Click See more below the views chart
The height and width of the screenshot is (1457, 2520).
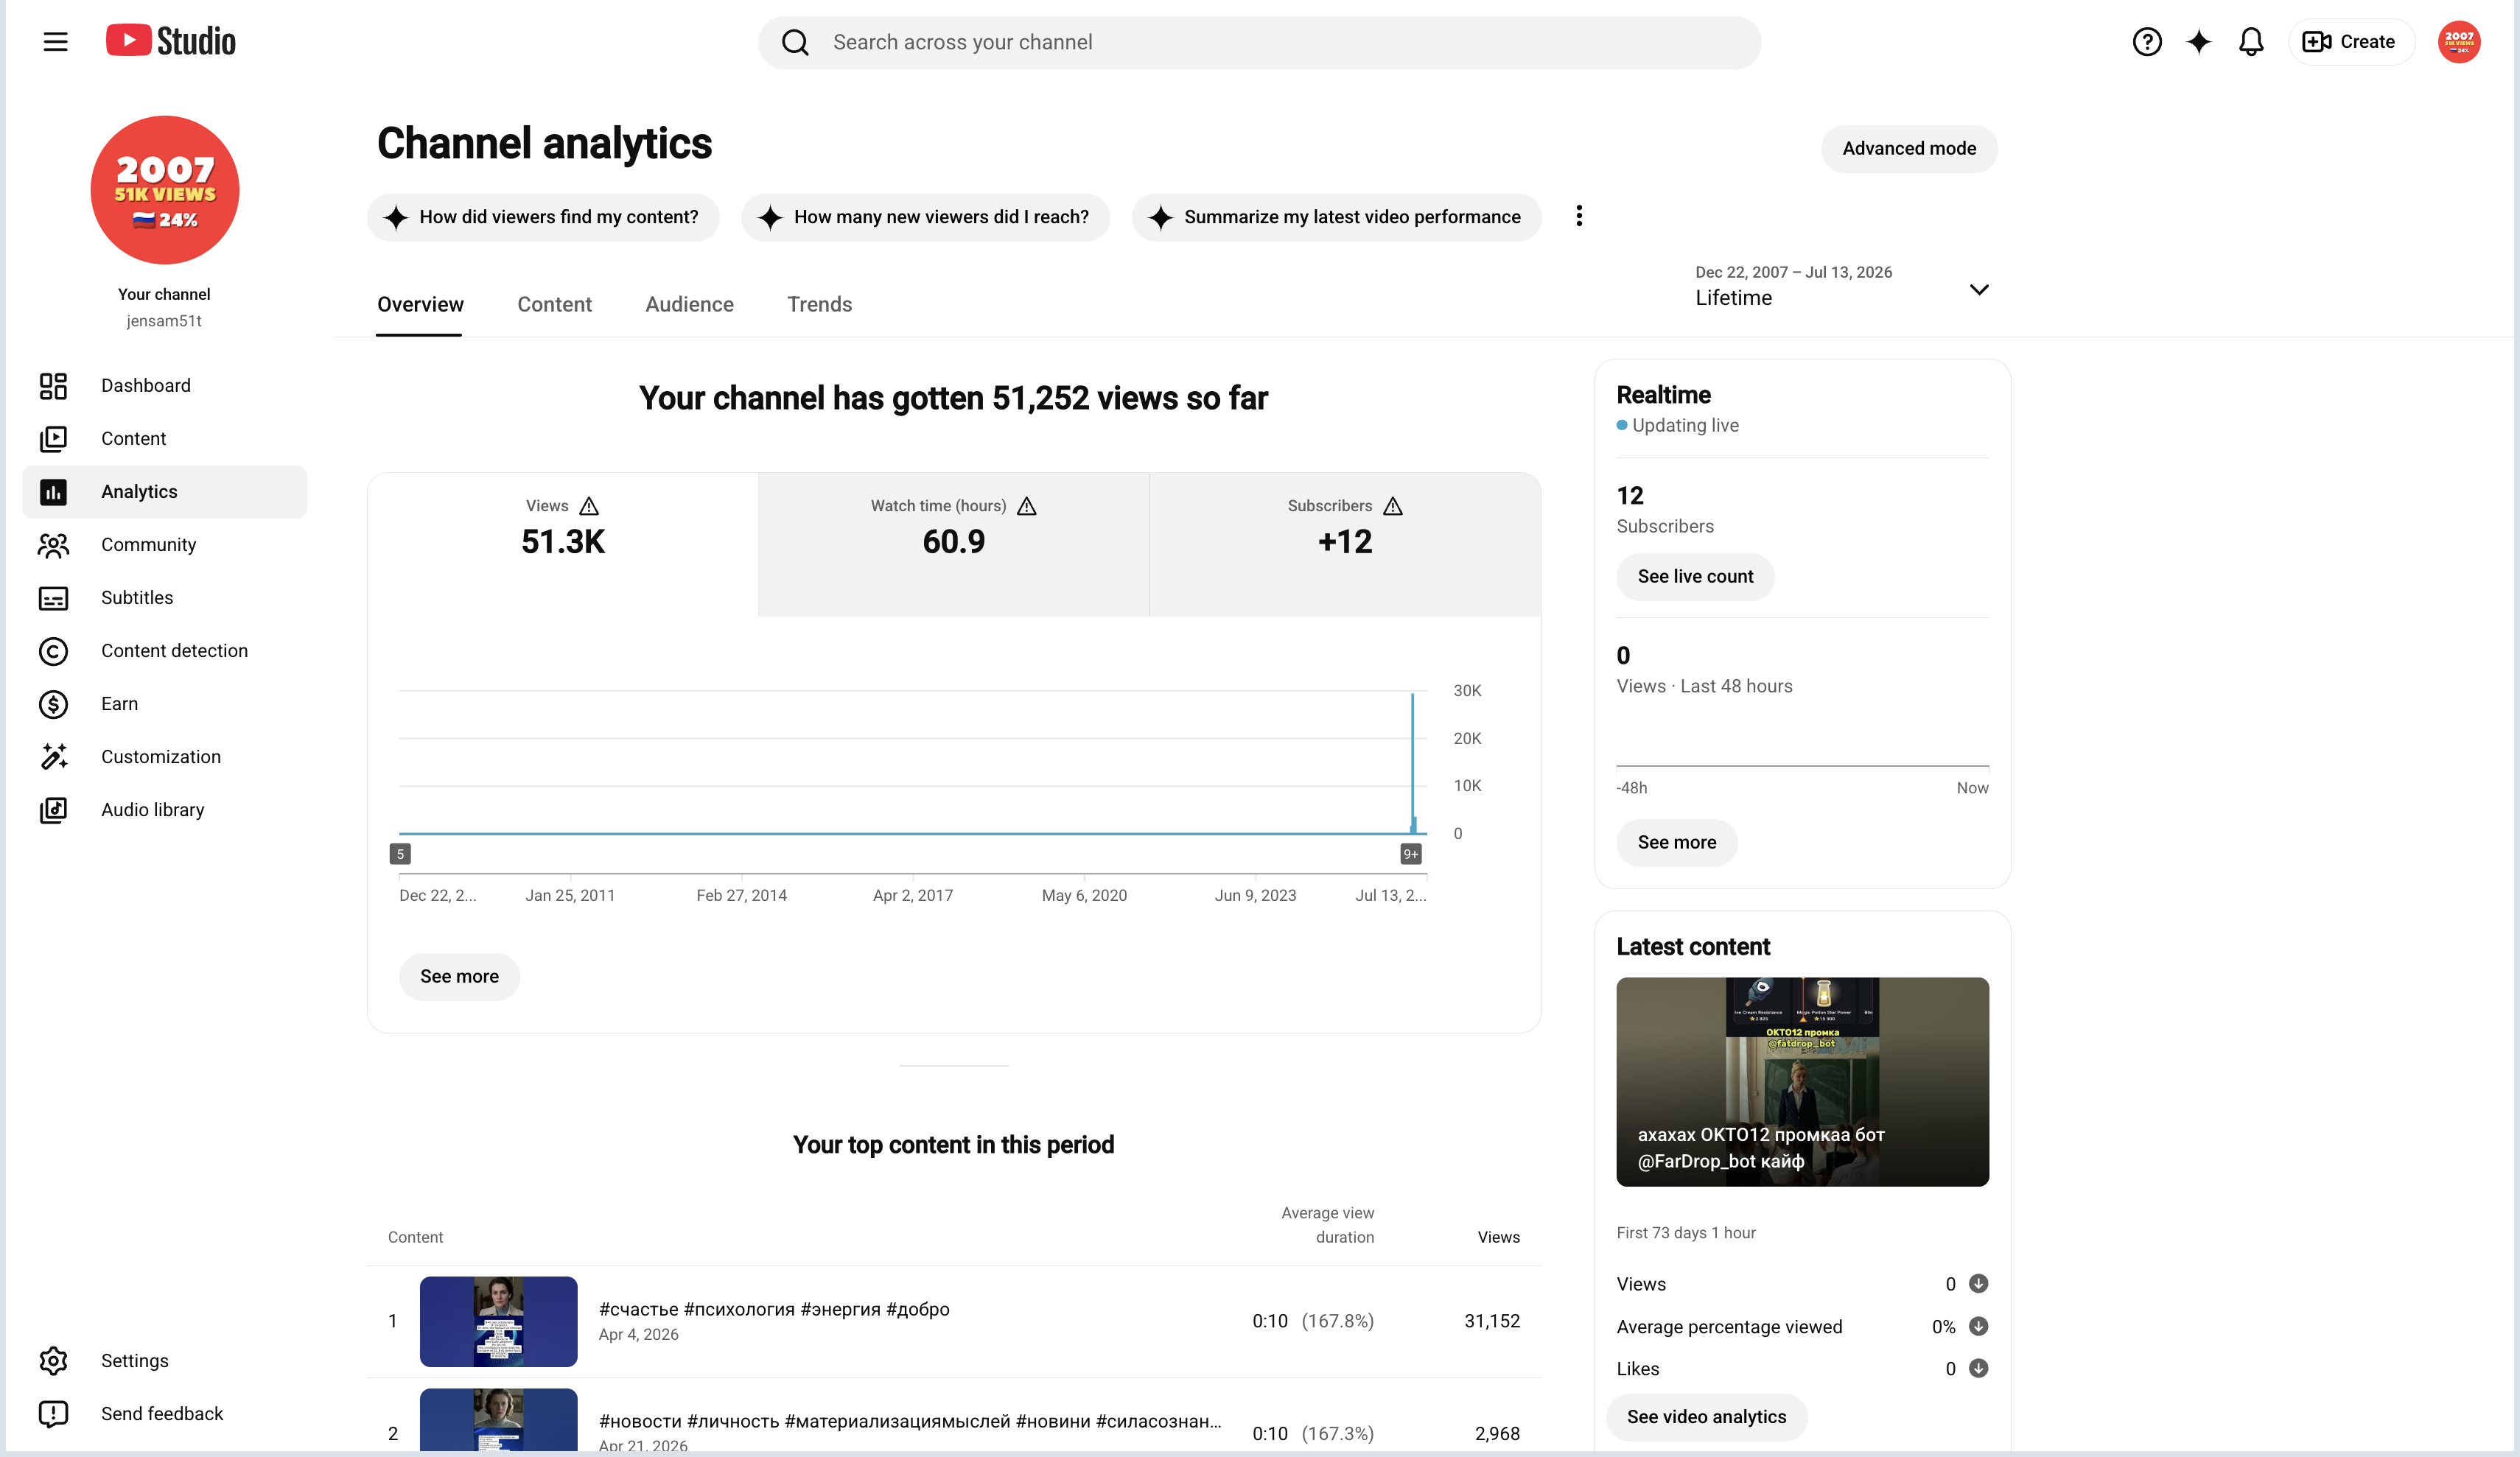click(459, 976)
